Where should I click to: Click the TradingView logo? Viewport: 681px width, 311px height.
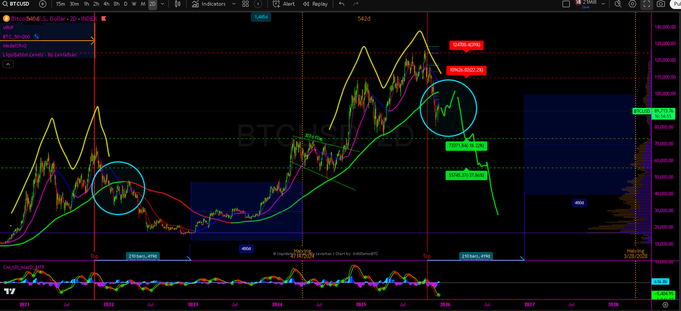click(x=9, y=291)
